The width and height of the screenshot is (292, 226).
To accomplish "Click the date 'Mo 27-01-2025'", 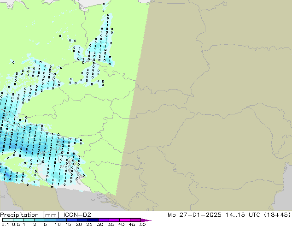I will click(x=195, y=215).
